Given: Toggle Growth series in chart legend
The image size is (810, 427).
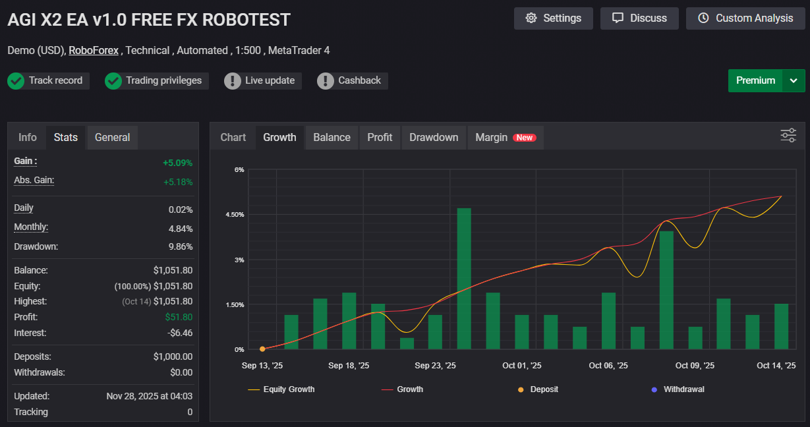Looking at the screenshot, I should pos(403,389).
